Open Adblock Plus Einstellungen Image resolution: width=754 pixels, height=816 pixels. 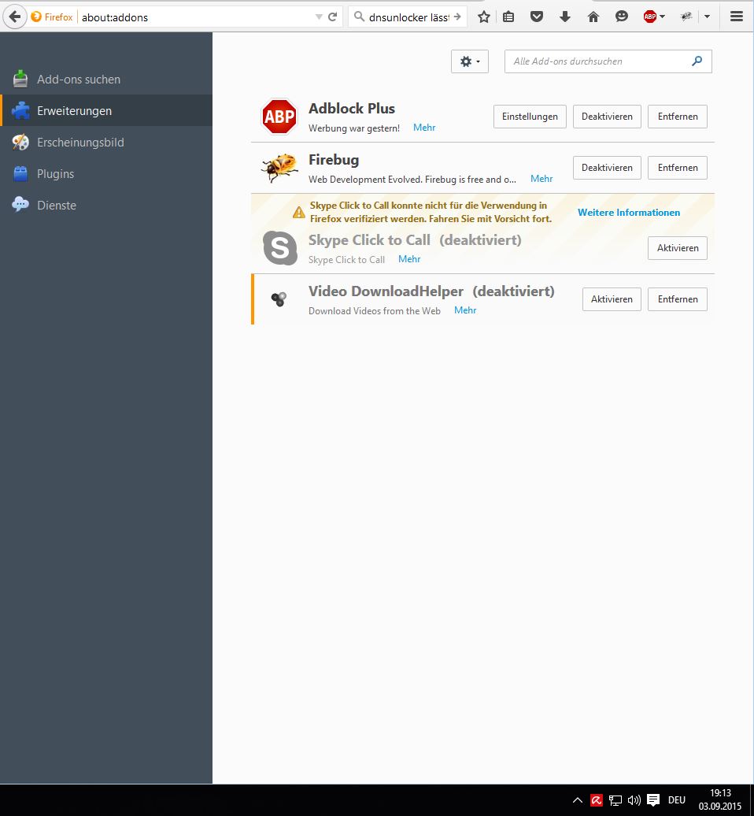point(530,117)
